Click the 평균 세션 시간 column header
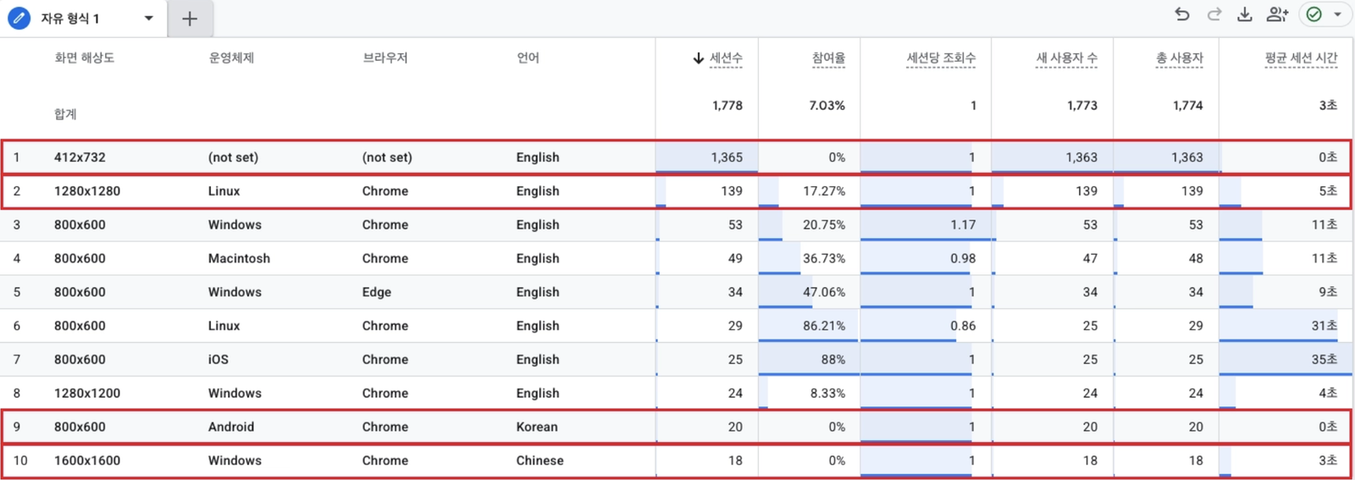The height and width of the screenshot is (480, 1355). (x=1301, y=58)
